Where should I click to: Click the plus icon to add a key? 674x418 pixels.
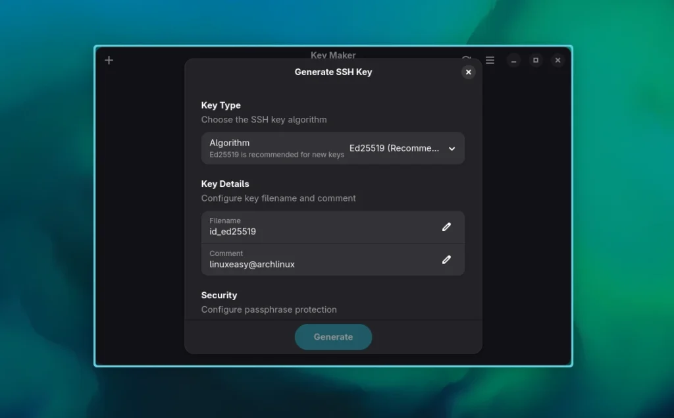pyautogui.click(x=109, y=60)
